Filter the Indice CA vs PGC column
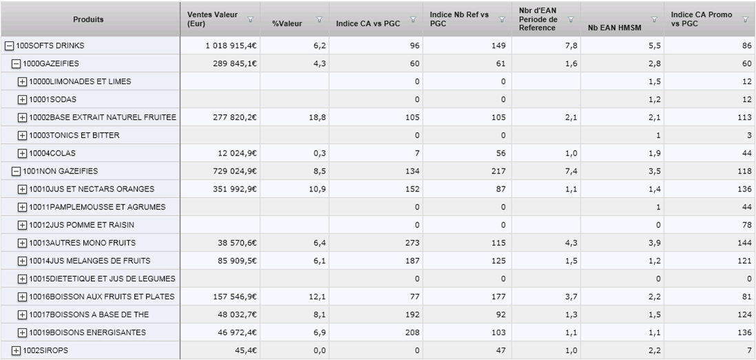This screenshot has width=756, height=360. click(x=412, y=19)
